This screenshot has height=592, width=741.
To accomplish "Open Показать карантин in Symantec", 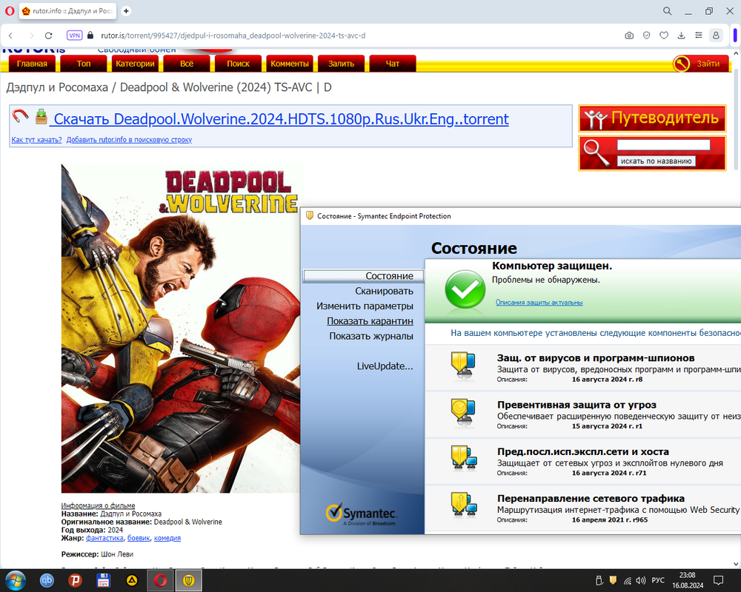I will [370, 321].
